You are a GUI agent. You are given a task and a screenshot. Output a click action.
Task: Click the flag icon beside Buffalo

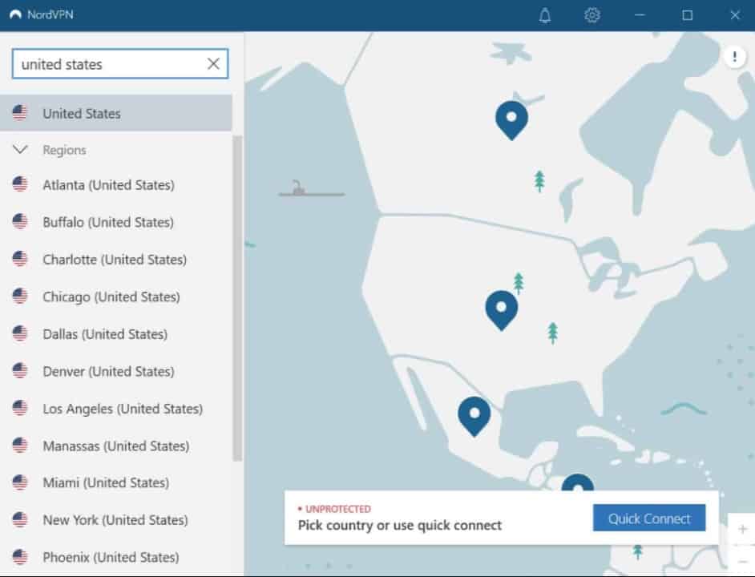(x=20, y=221)
